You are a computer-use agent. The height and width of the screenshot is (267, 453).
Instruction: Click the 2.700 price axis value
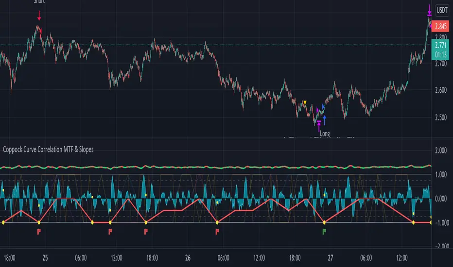441,64
